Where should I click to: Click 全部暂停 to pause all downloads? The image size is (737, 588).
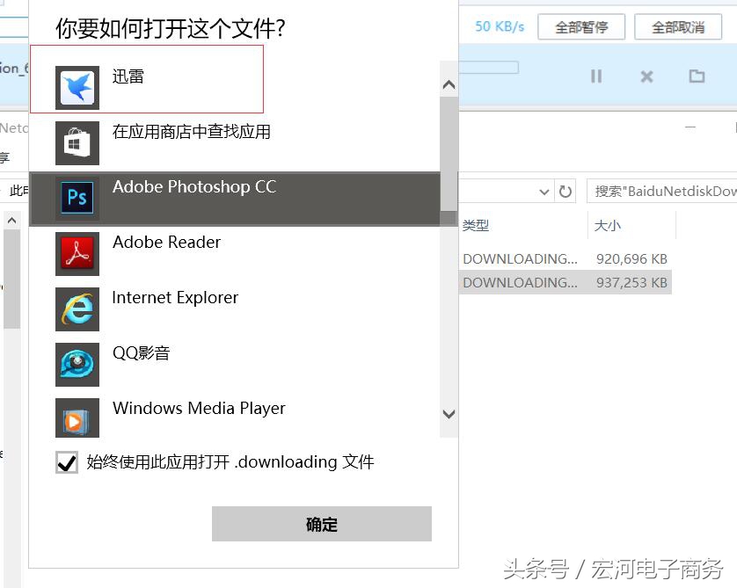point(582,26)
